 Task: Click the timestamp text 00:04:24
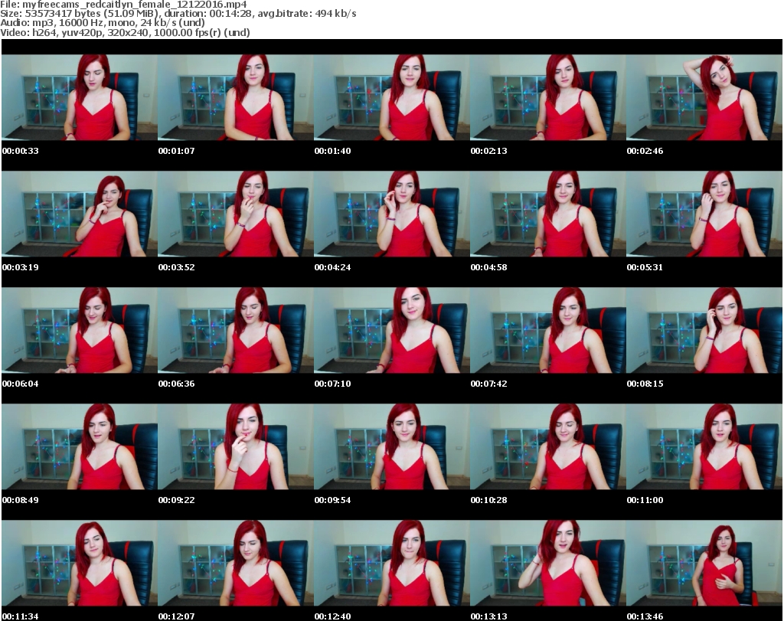332,267
